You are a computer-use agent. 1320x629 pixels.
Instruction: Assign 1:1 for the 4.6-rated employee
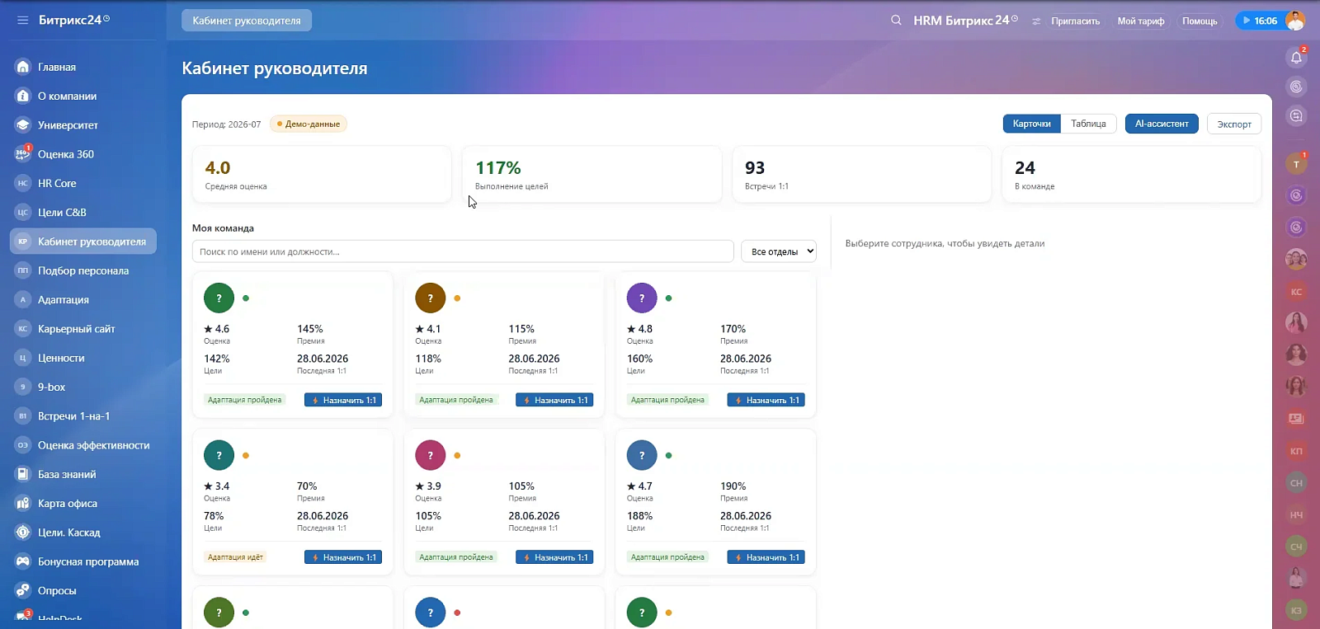click(343, 400)
